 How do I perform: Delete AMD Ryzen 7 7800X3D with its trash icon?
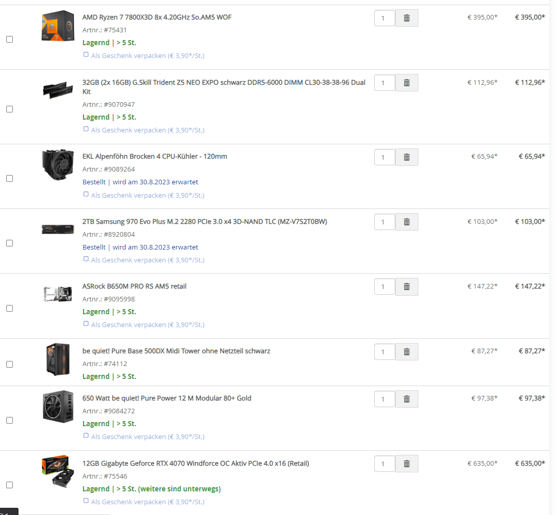[x=407, y=18]
